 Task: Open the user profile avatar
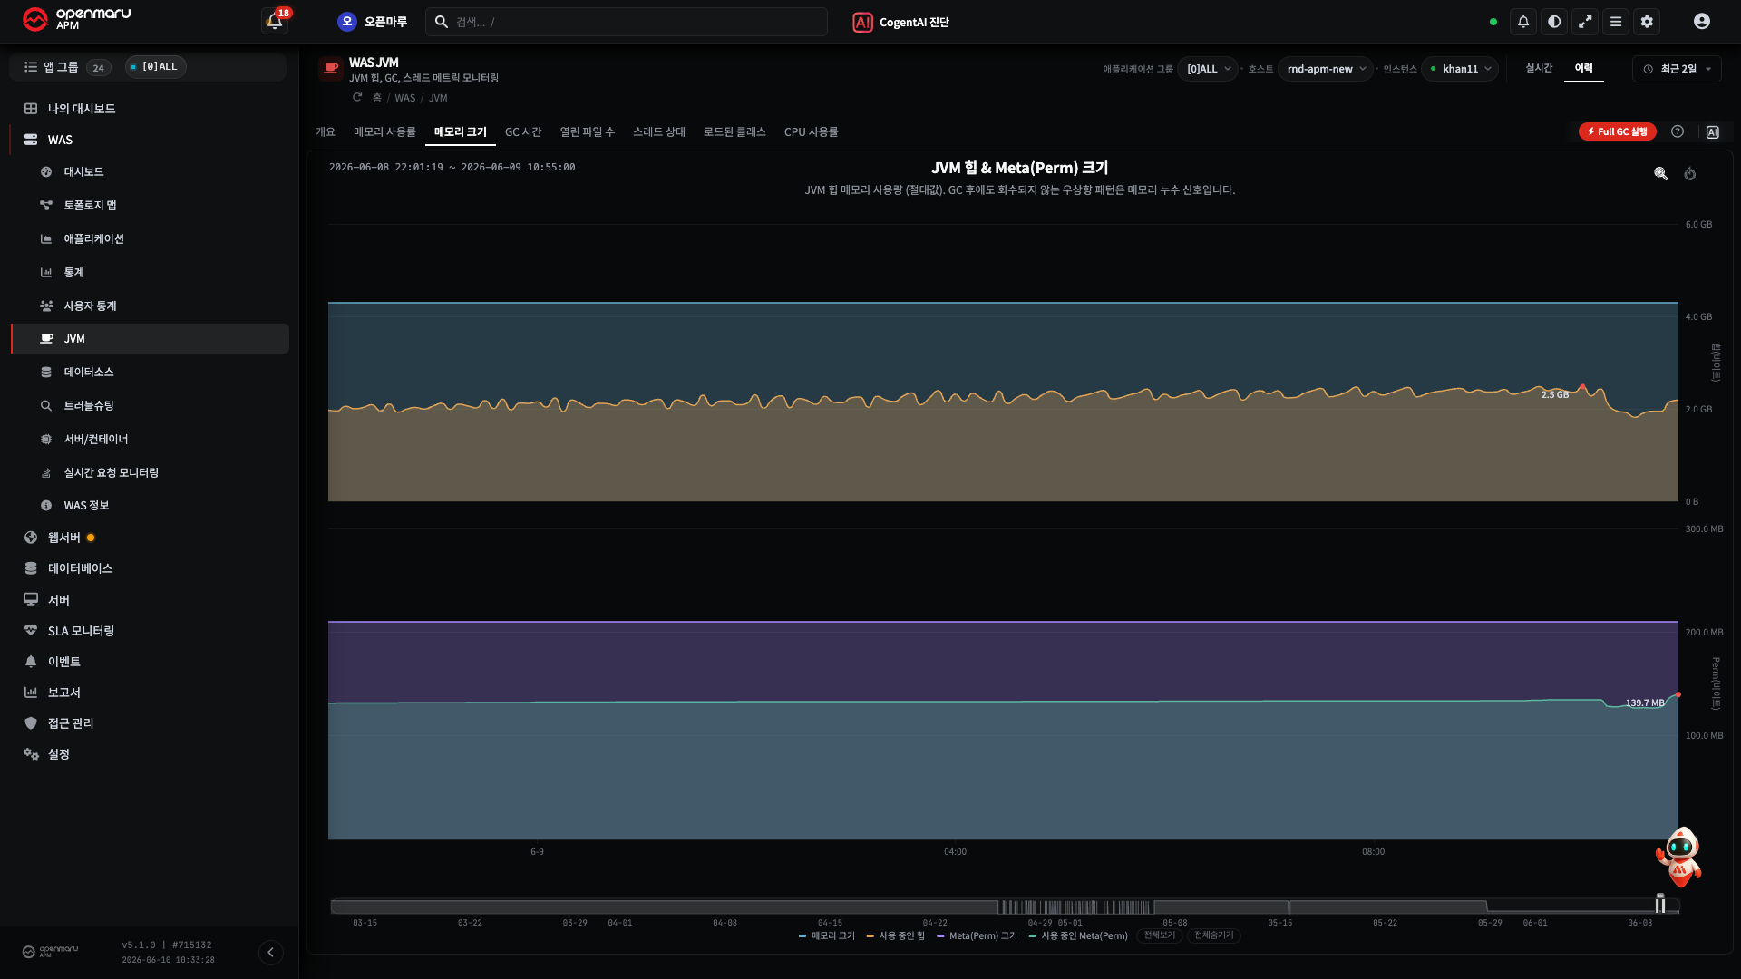click(x=1702, y=22)
